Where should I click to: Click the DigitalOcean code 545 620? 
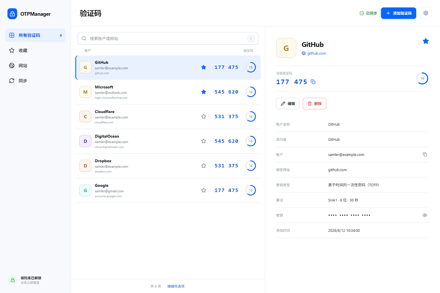226,141
